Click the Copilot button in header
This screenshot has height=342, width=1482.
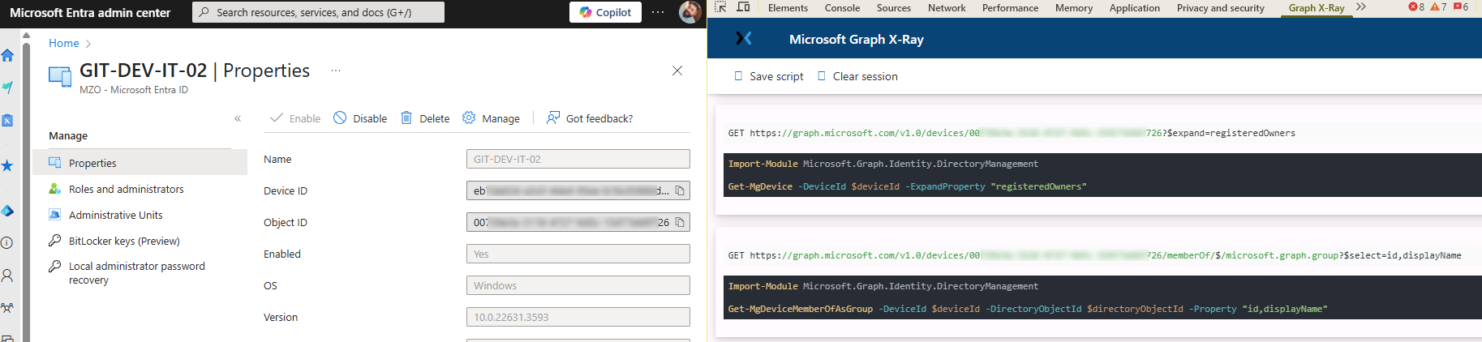(x=605, y=12)
